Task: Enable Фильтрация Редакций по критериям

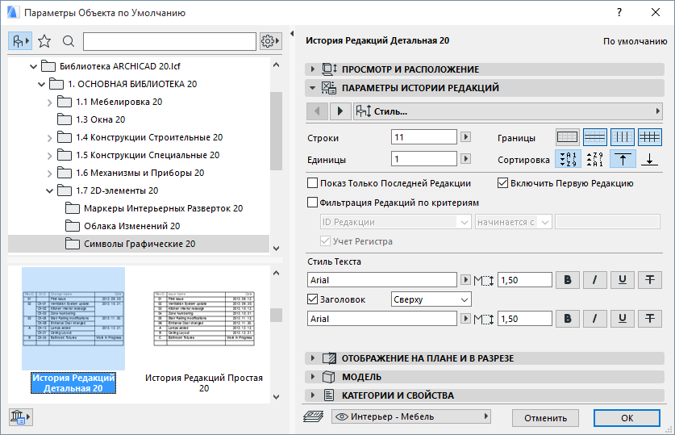Action: click(x=313, y=203)
